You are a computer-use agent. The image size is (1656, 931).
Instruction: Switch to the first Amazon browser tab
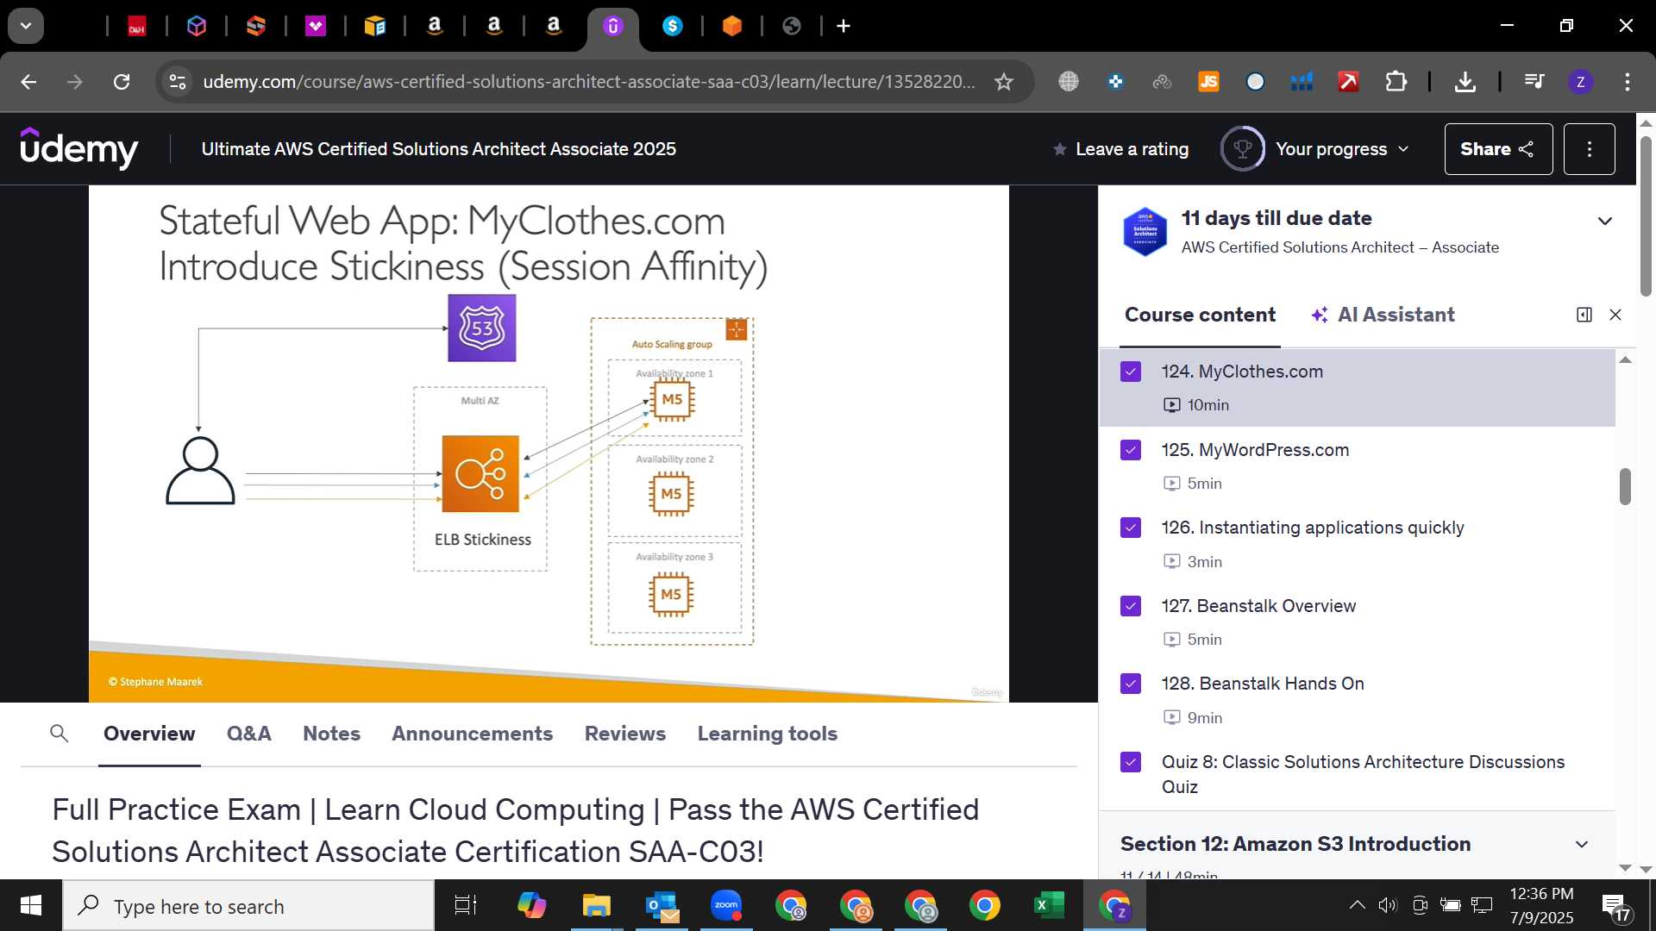pos(435,27)
